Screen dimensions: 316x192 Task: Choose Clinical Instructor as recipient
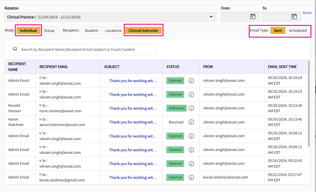(143, 31)
